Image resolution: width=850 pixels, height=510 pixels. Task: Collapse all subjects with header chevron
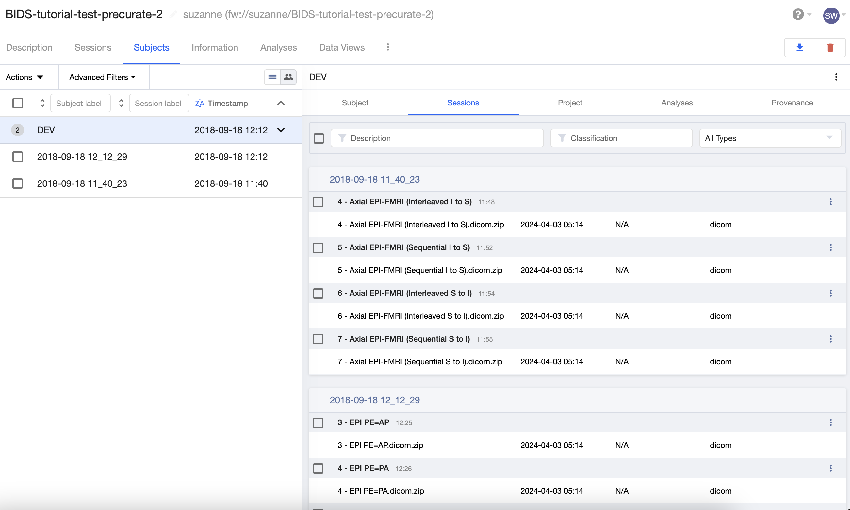pyautogui.click(x=281, y=103)
